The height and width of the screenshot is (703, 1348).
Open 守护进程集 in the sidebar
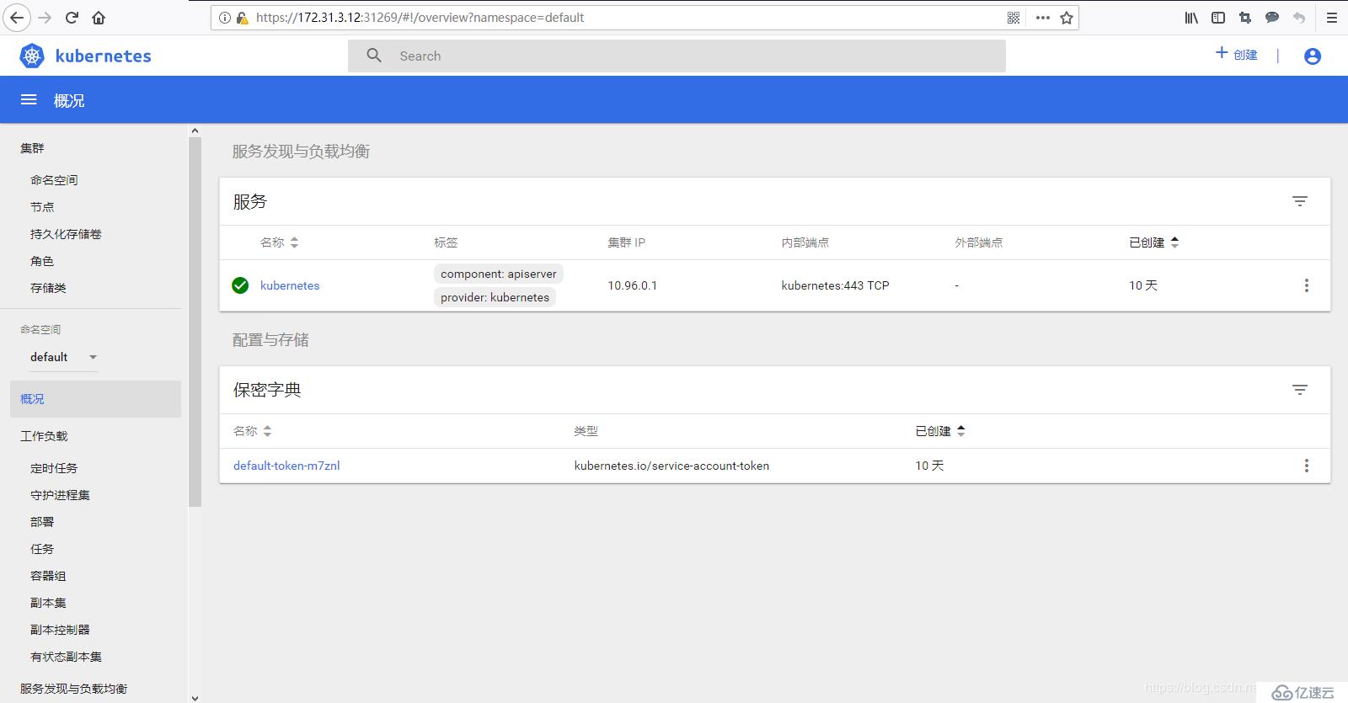pyautogui.click(x=60, y=495)
